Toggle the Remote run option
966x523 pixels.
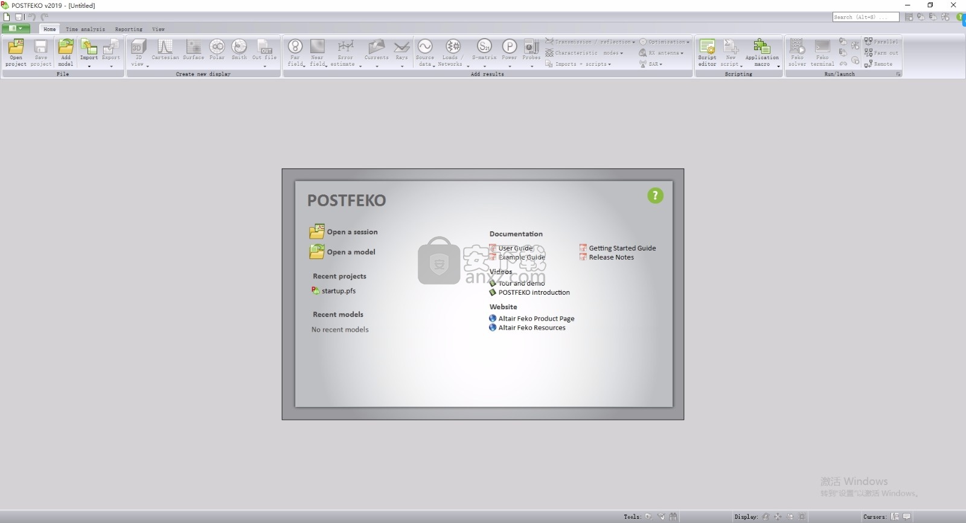878,64
